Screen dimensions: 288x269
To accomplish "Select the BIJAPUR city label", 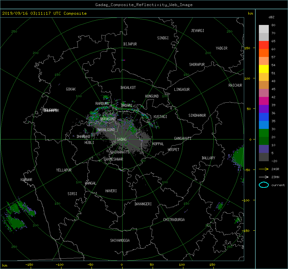I will 130,44.
